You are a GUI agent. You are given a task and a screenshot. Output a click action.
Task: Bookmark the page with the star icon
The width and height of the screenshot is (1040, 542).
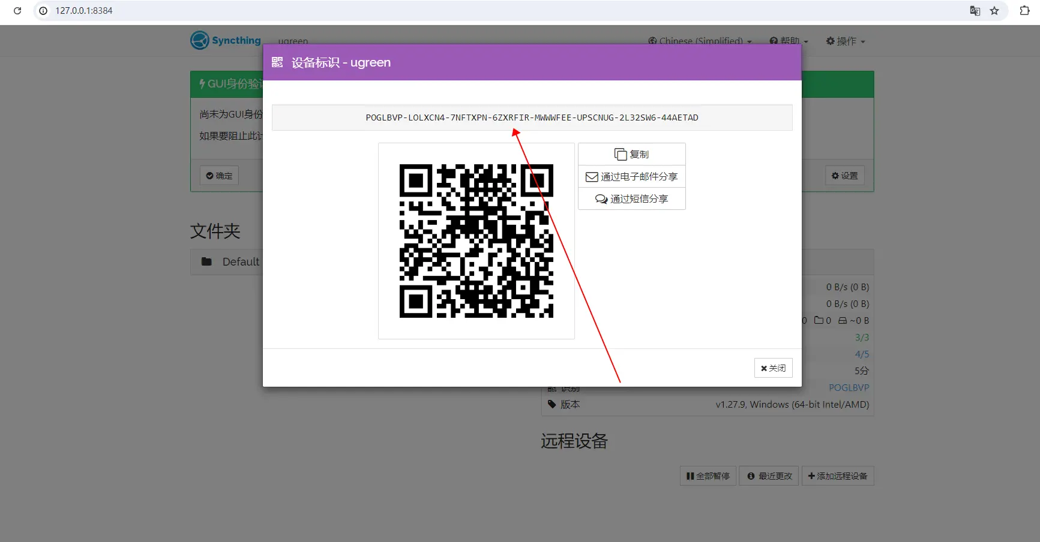(x=996, y=11)
